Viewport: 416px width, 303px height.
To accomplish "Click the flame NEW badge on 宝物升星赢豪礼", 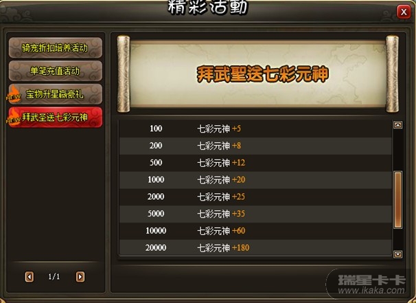I will click(13, 95).
